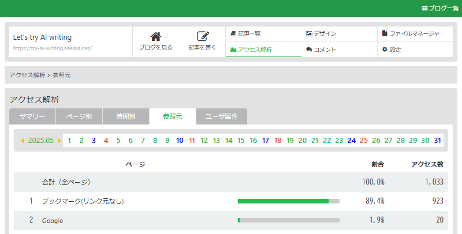This screenshot has height=234, width=462.
Task: Open the article list book icon
Action: point(233,33)
